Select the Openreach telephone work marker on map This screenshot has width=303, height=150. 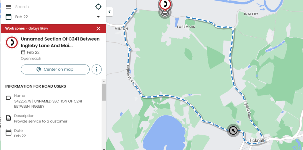165,4
